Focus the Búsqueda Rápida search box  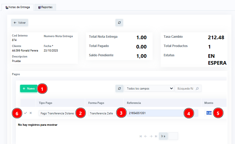[x=185, y=89]
